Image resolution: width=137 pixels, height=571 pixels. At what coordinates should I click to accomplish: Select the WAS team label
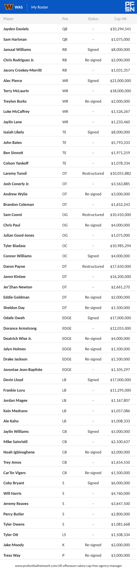19,7
